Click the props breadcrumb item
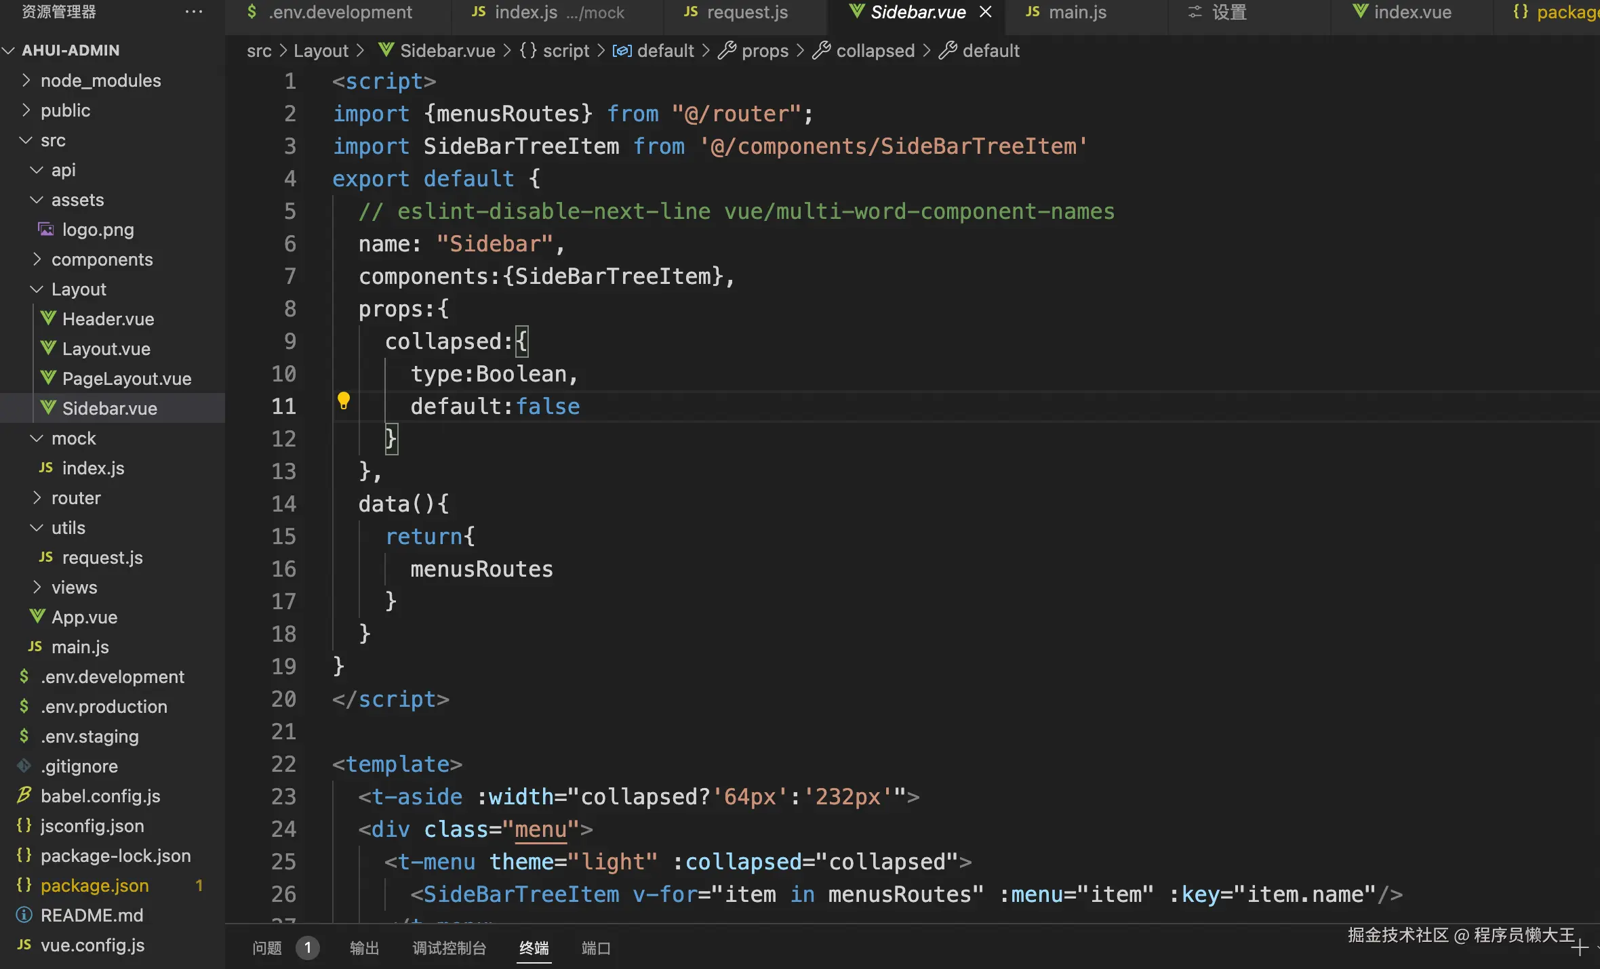Viewport: 1600px width, 969px height. pos(764,51)
